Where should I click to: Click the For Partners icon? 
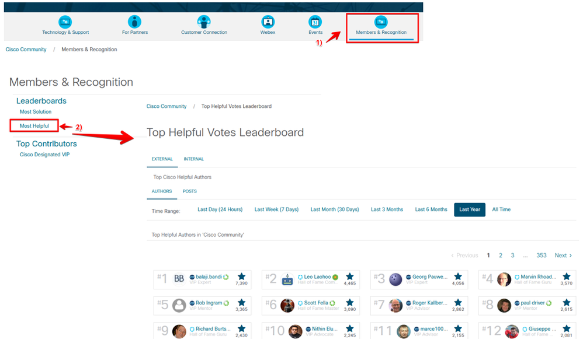coord(134,22)
